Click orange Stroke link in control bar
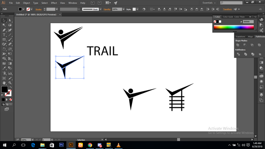The width and height of the screenshot is (265, 149). pyautogui.click(x=39, y=10)
